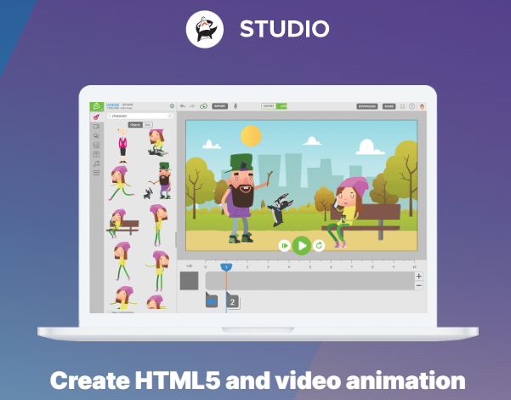Redo the last undone action

[x=192, y=106]
